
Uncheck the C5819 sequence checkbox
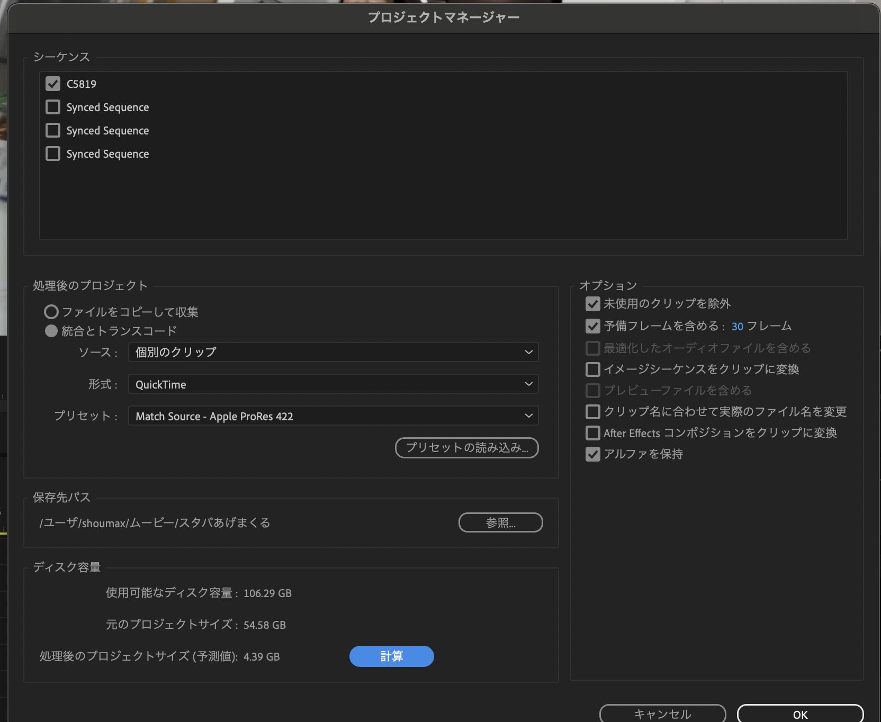(x=52, y=83)
